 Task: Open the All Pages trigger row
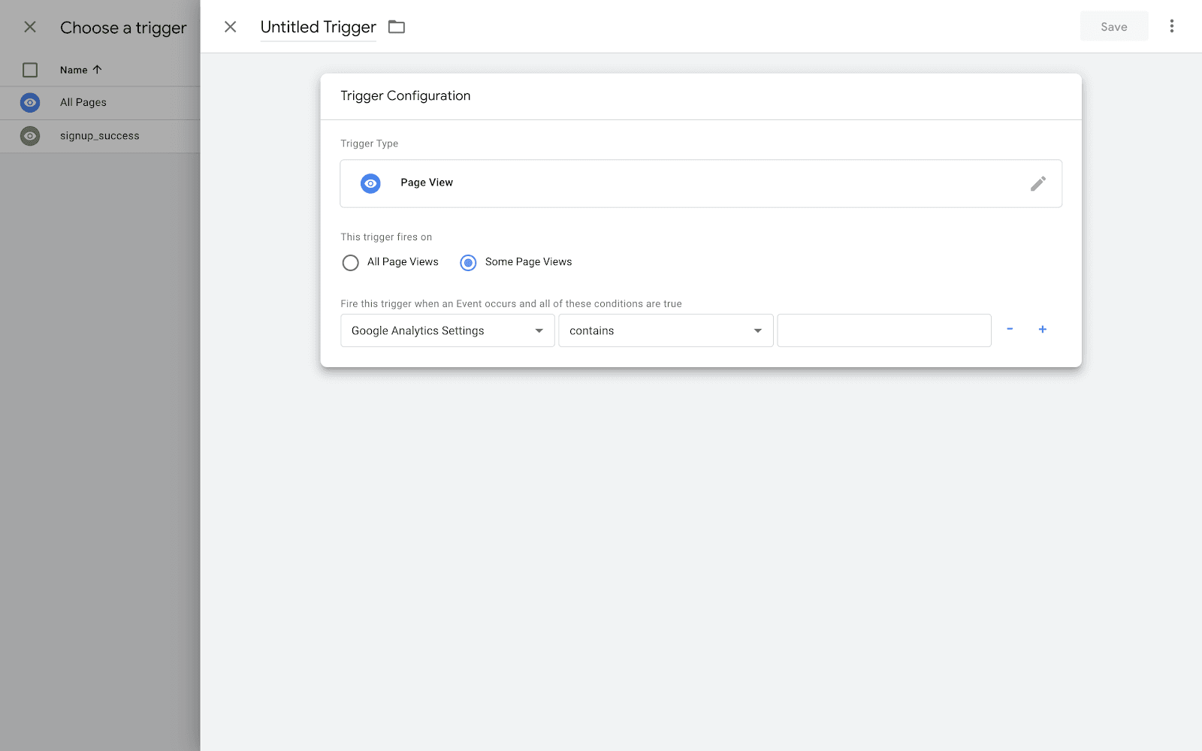pos(83,103)
